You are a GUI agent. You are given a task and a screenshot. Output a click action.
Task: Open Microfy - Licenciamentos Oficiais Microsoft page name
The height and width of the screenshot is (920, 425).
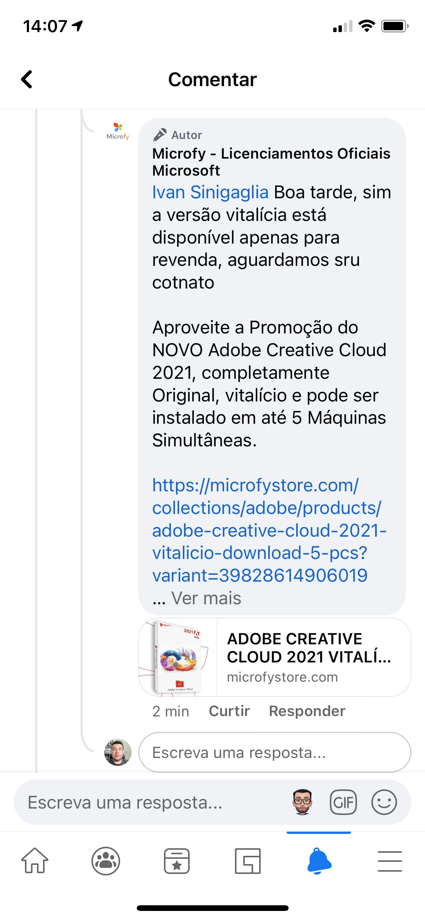click(271, 162)
